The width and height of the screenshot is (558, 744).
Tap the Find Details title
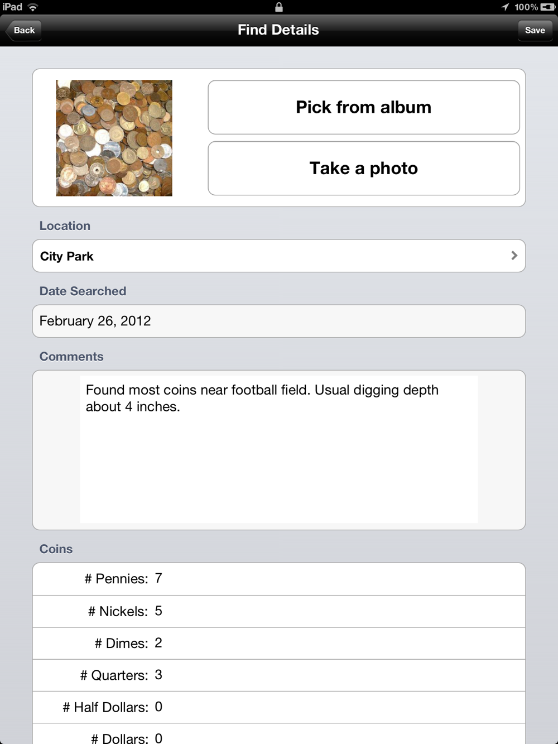pyautogui.click(x=278, y=30)
